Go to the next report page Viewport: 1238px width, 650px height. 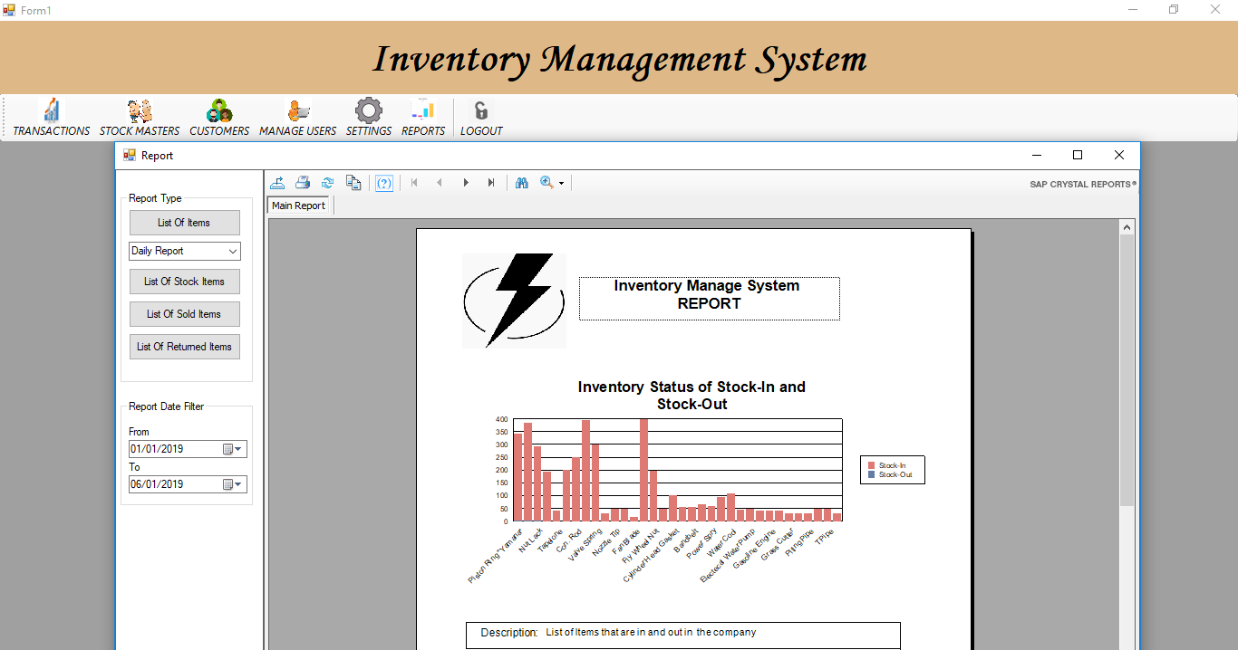pos(466,183)
